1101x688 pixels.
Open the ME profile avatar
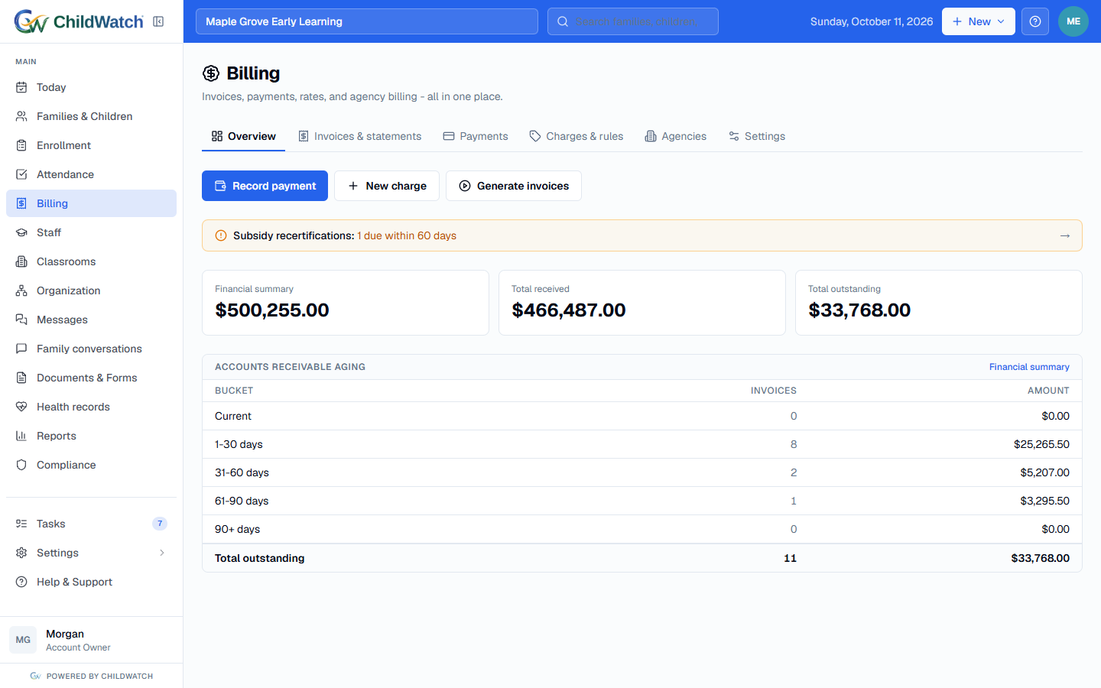[x=1073, y=21]
